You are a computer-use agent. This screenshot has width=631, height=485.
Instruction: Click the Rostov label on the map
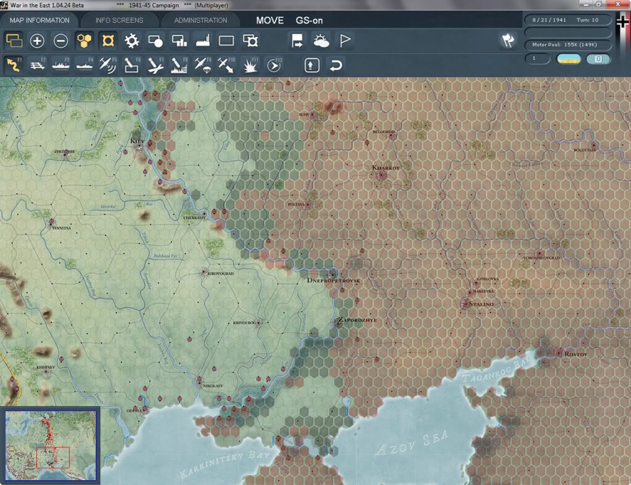[x=576, y=354]
